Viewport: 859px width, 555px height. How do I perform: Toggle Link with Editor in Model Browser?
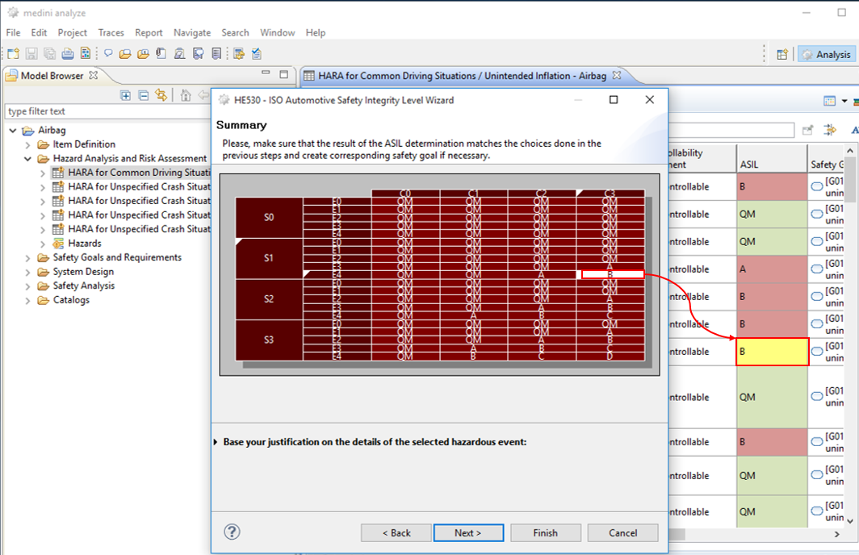[x=161, y=95]
